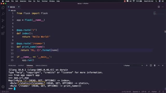Open the Selection menu
This screenshot has height=93, width=166.
[23, 1]
